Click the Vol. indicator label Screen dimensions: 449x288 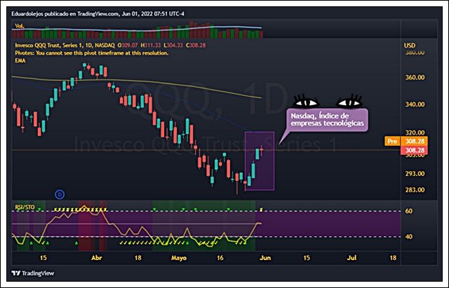pos(20,26)
